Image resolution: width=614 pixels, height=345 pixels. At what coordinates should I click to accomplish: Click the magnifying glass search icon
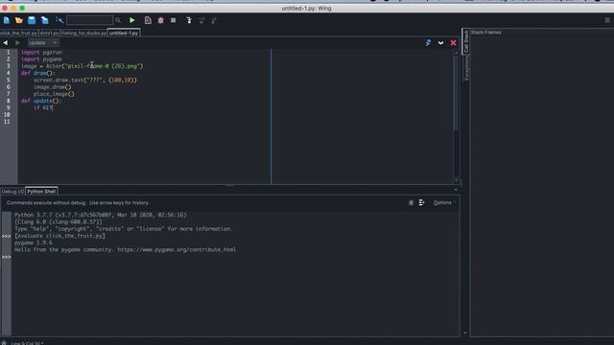click(x=118, y=20)
